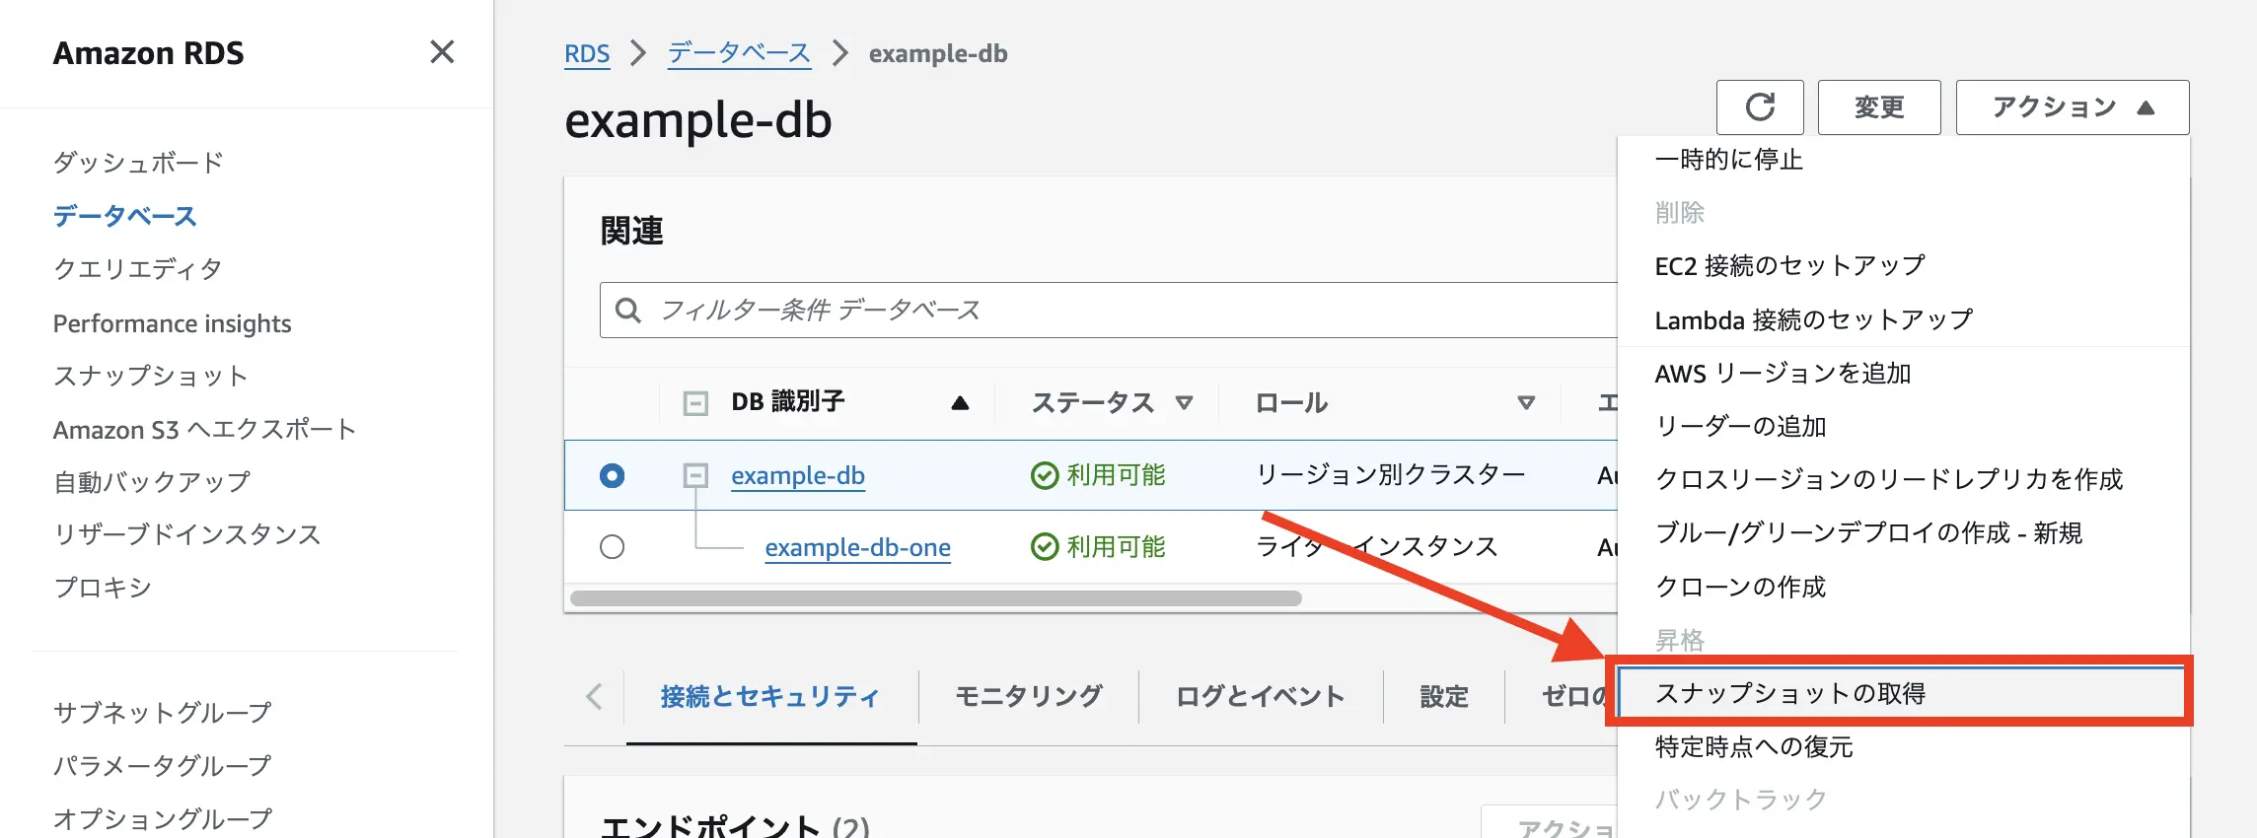Click the tabs left scroll chevron
This screenshot has width=2257, height=838.
594,697
